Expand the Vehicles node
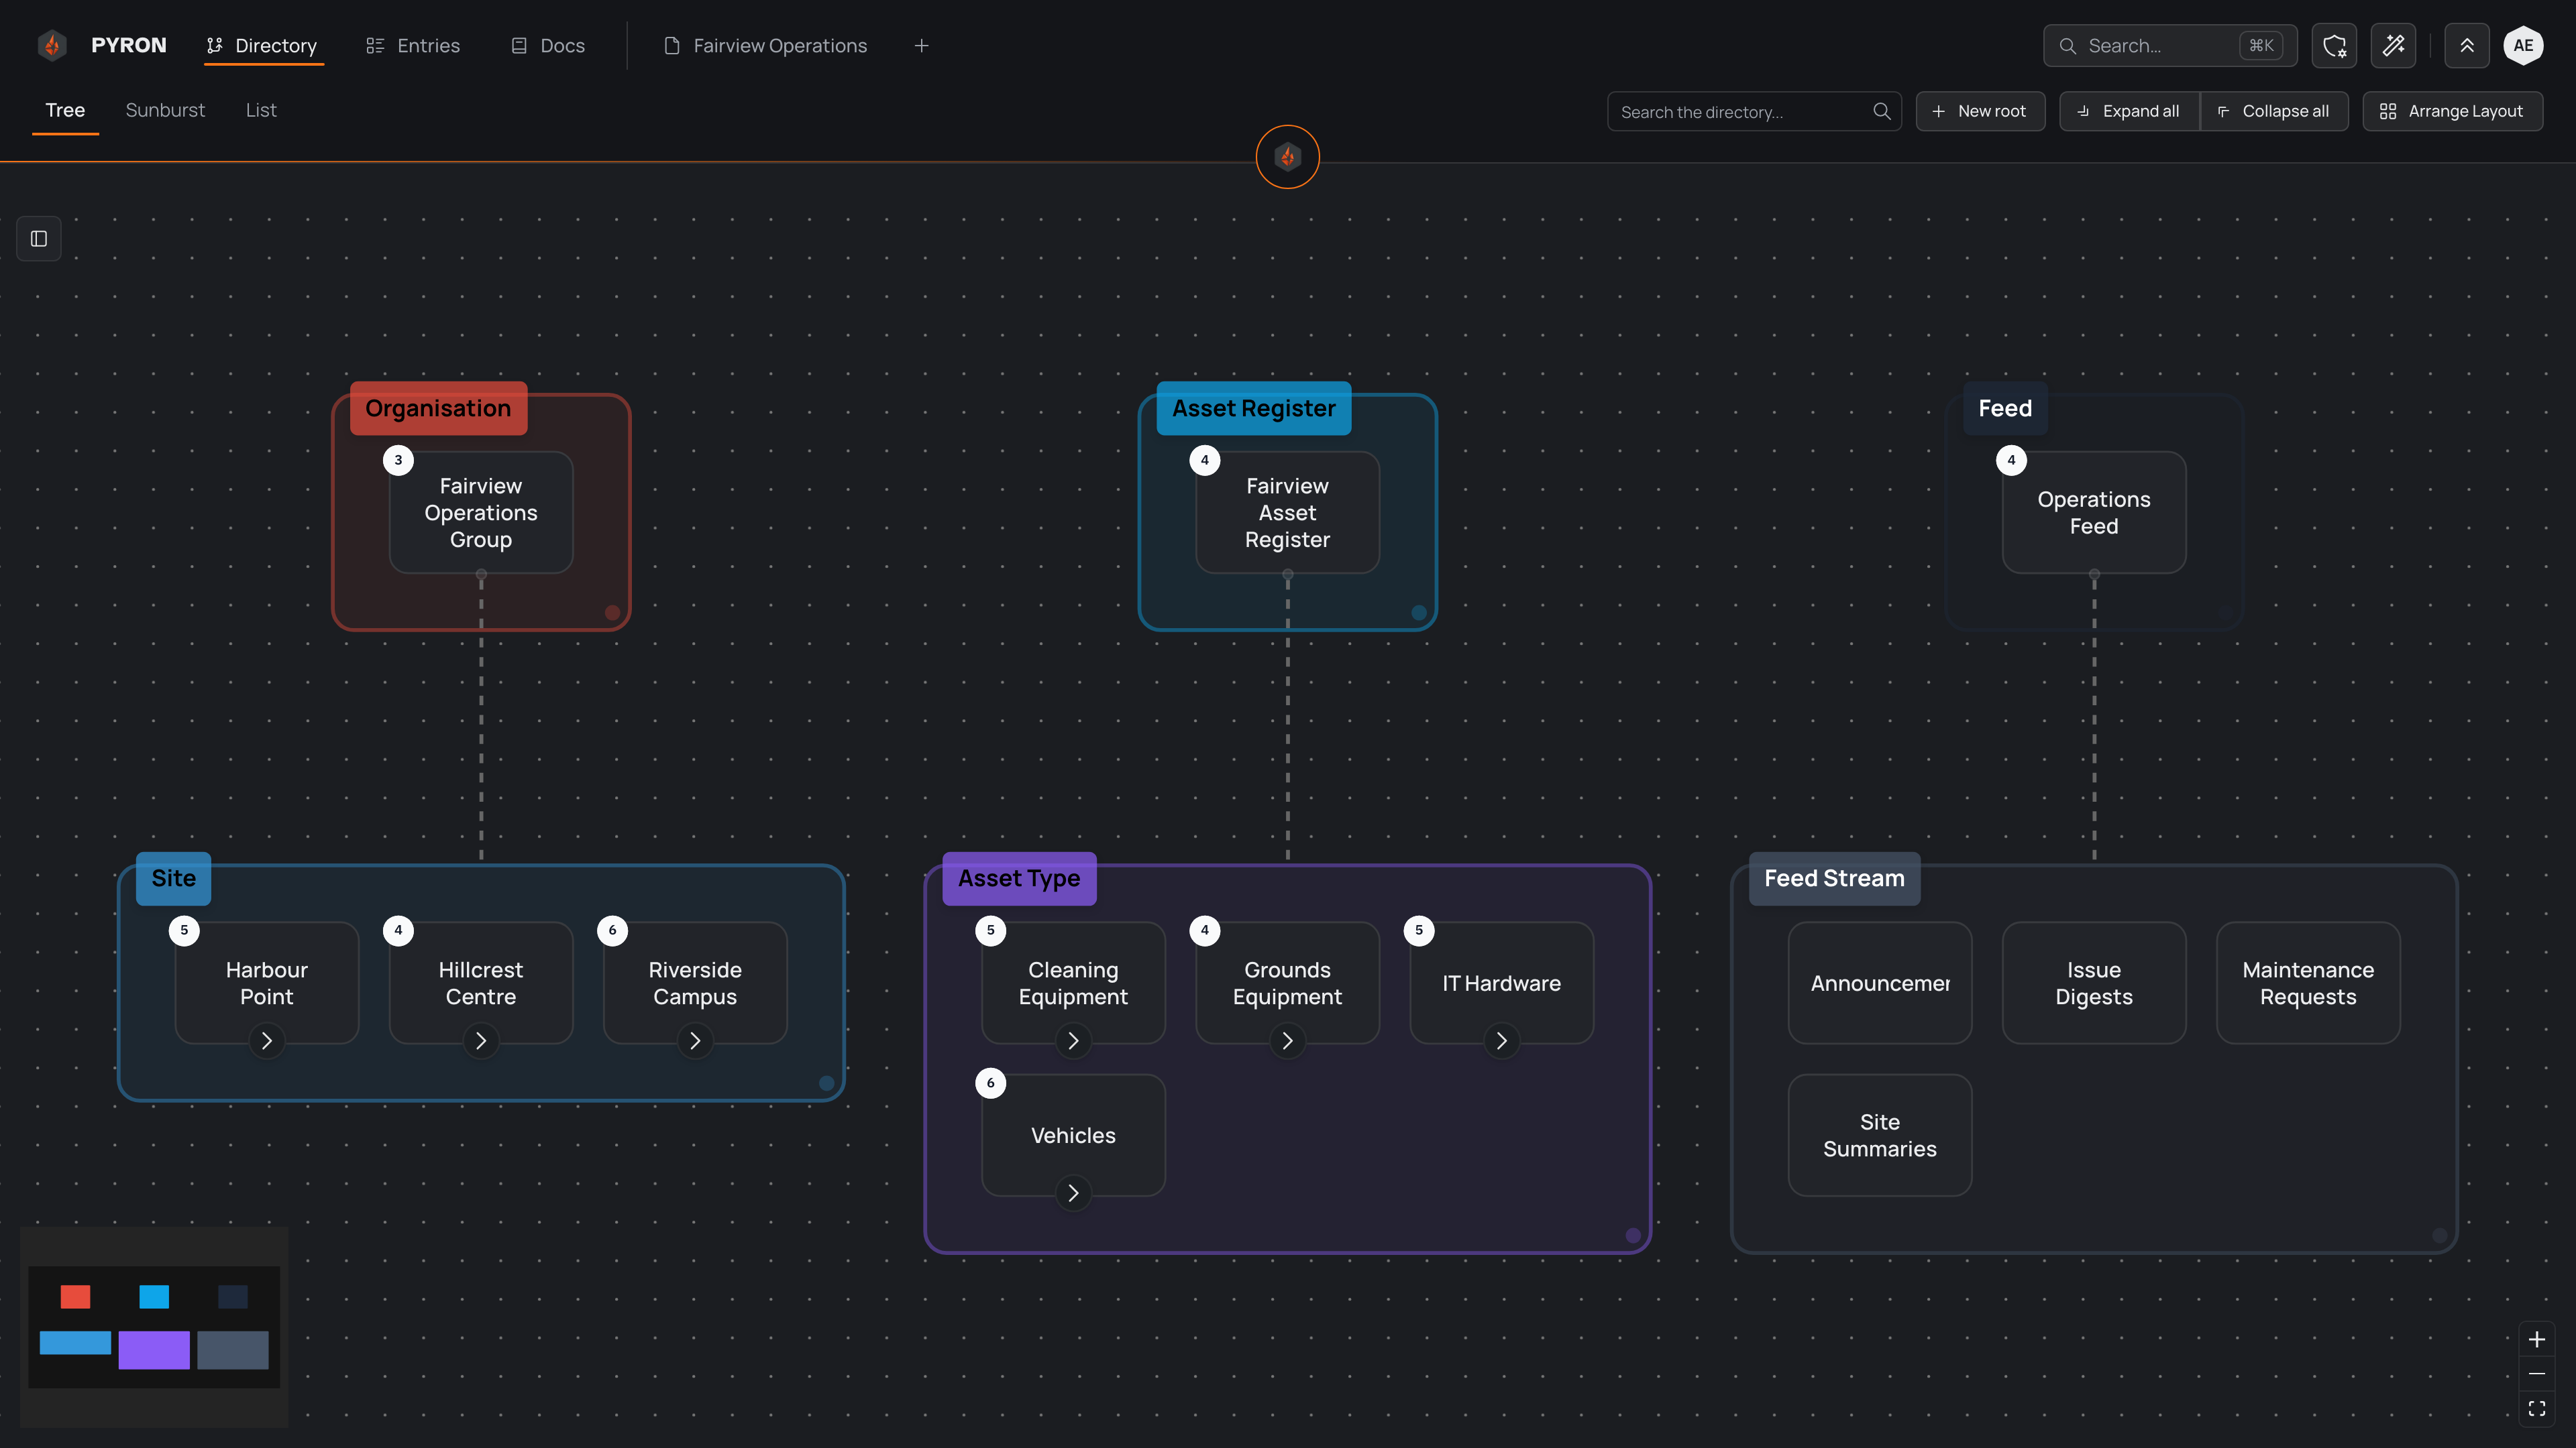The image size is (2576, 1448). [1073, 1193]
